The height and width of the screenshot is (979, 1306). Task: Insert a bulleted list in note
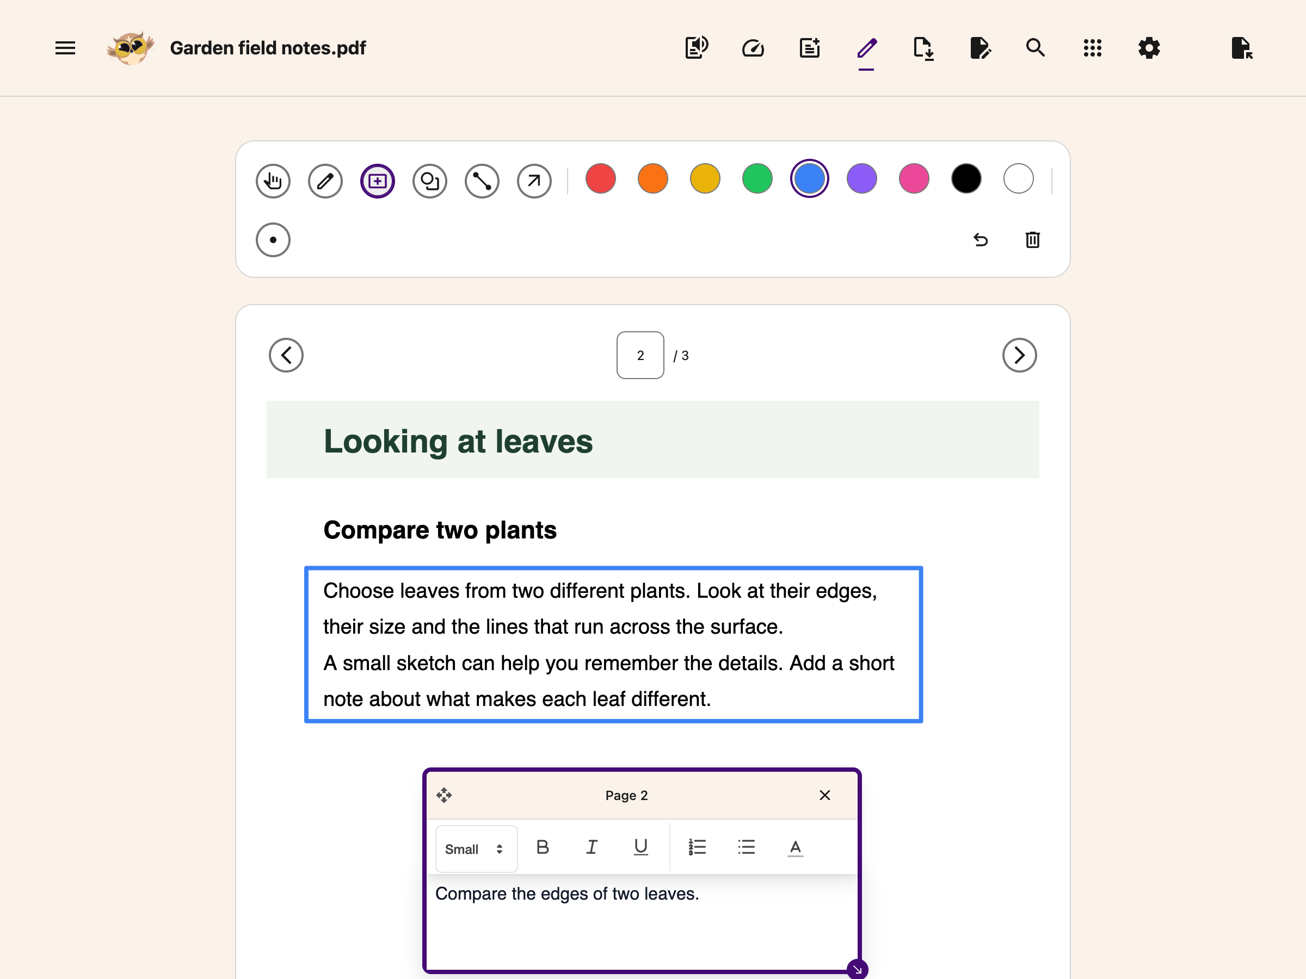[746, 847]
